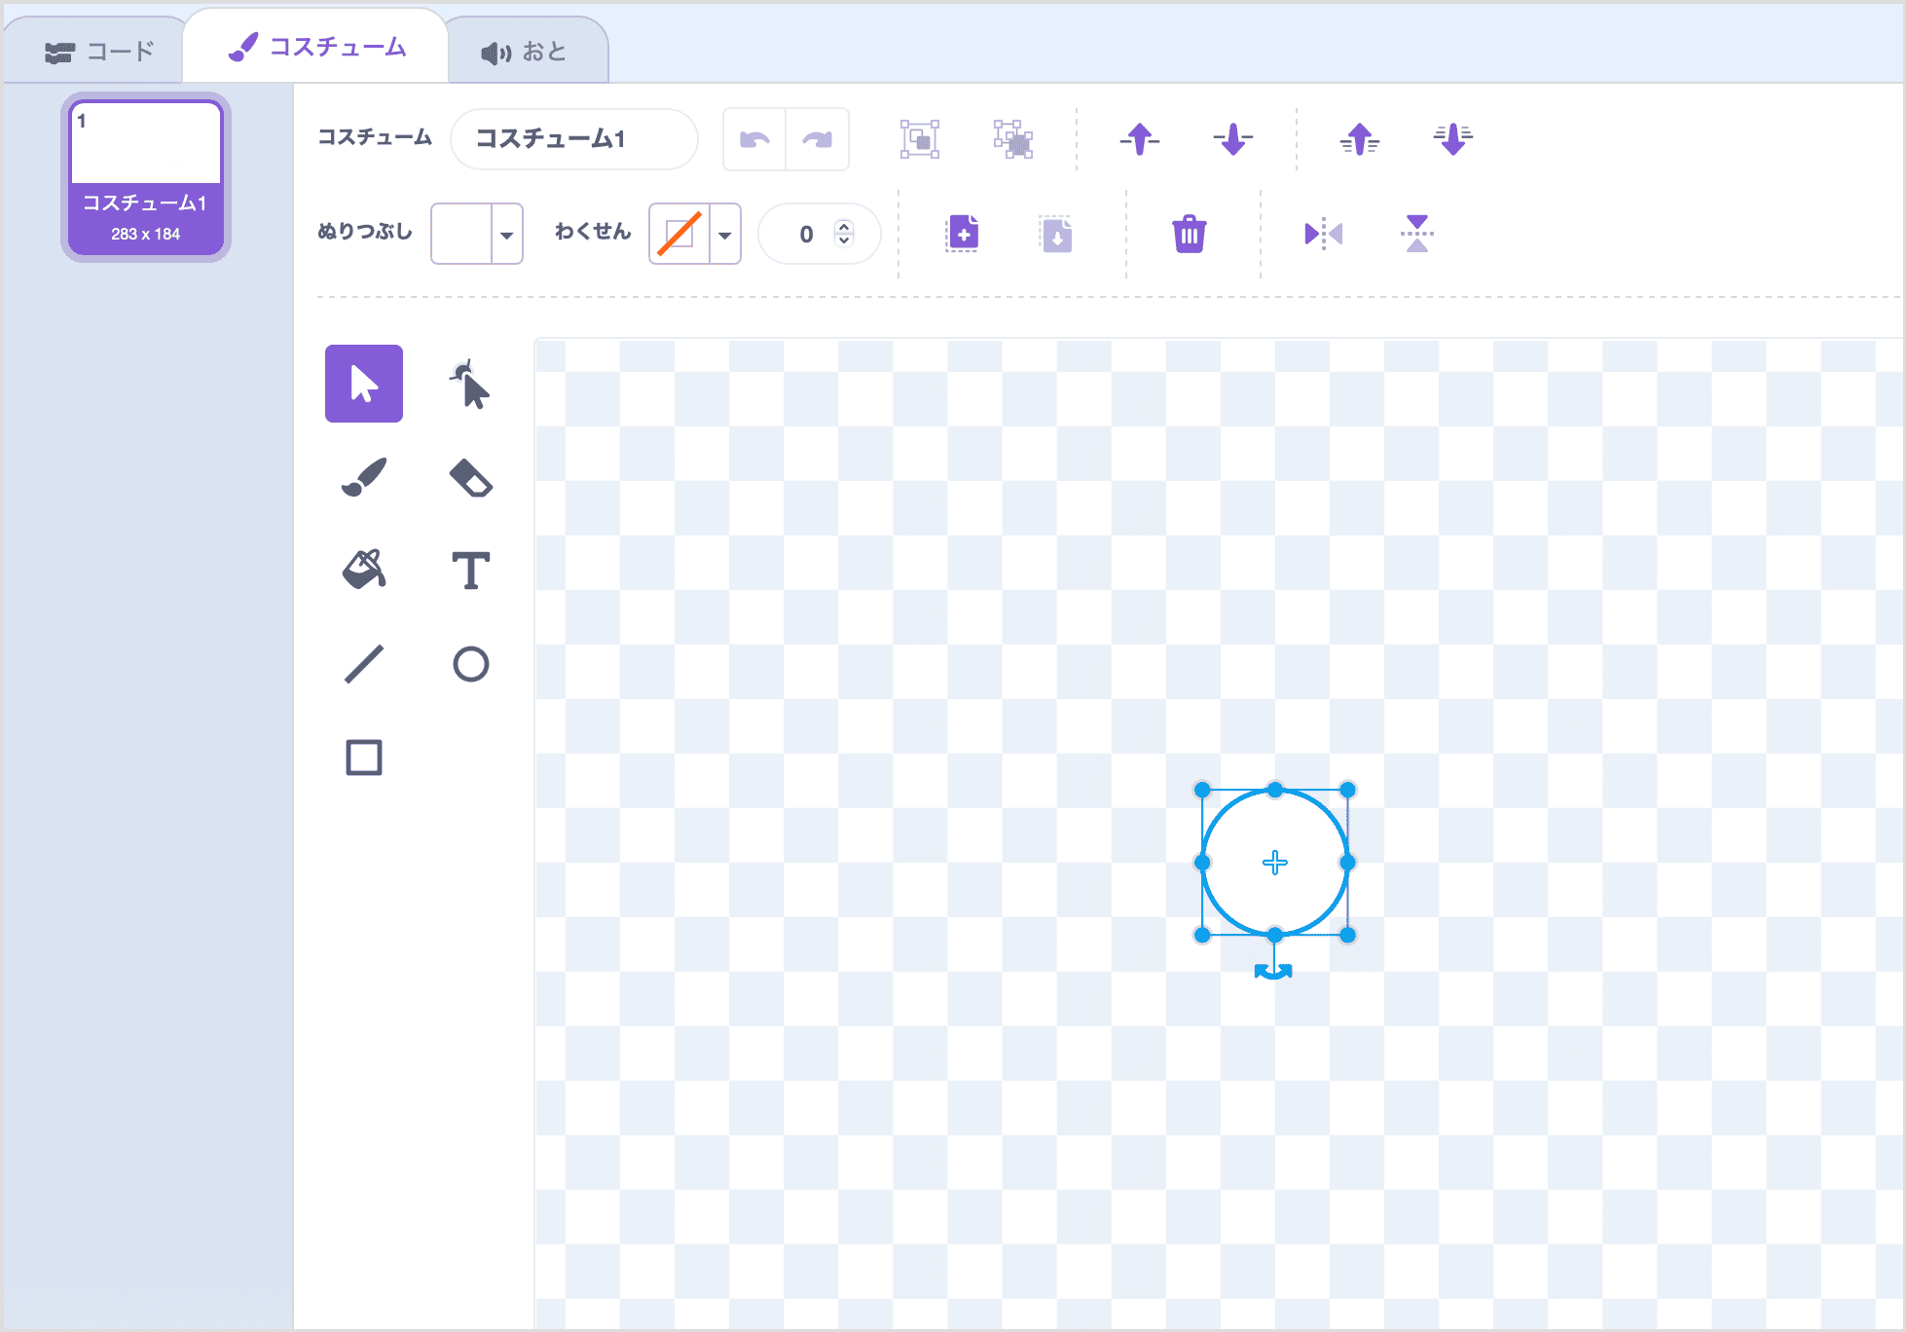Flip selection horizontally
This screenshot has height=1332, width=1906.
pos(1323,234)
